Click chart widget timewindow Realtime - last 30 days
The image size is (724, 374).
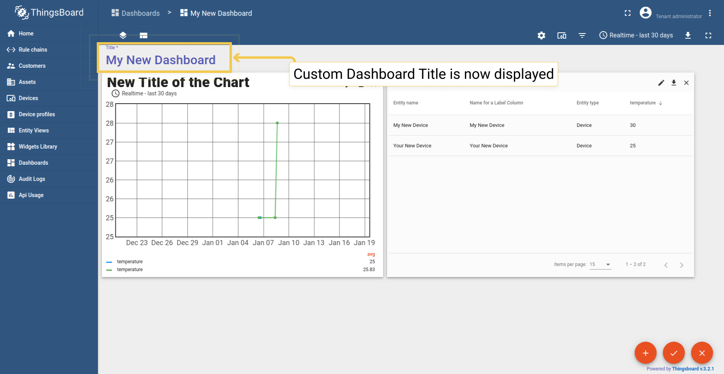(x=144, y=93)
